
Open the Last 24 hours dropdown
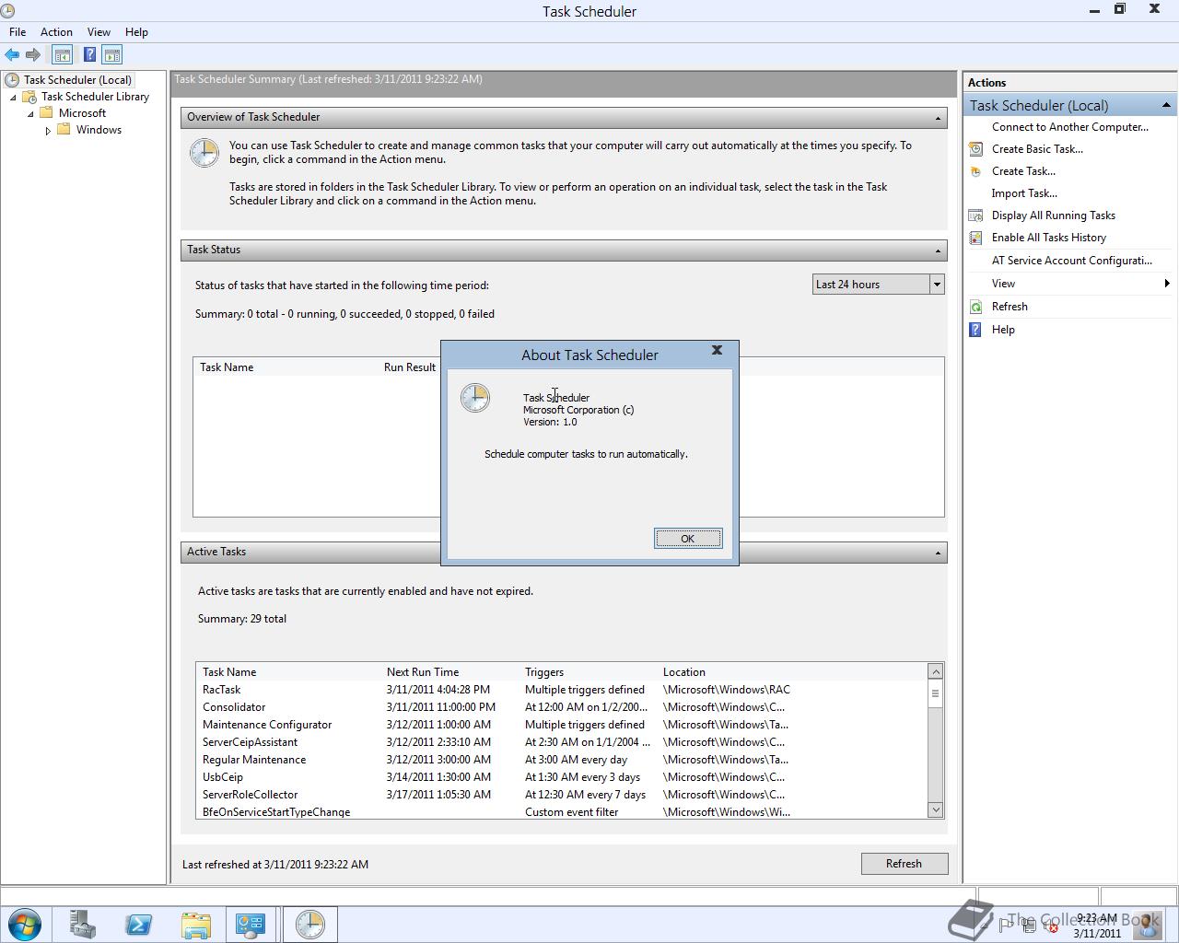(937, 285)
